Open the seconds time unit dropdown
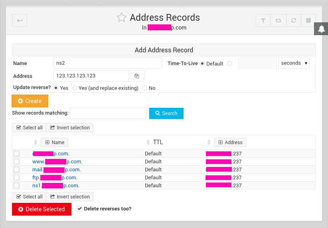Screen dimensions: 328x228 [x=294, y=63]
